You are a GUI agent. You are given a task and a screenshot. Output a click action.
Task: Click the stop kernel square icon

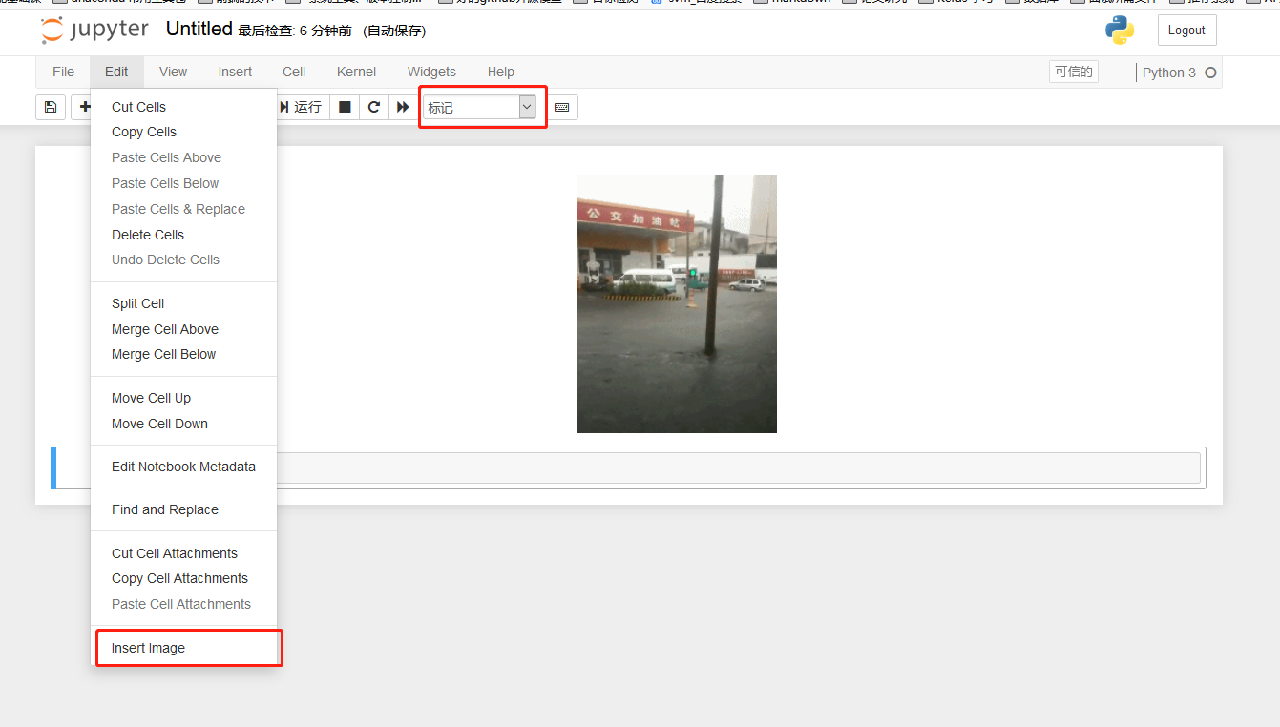tap(345, 107)
